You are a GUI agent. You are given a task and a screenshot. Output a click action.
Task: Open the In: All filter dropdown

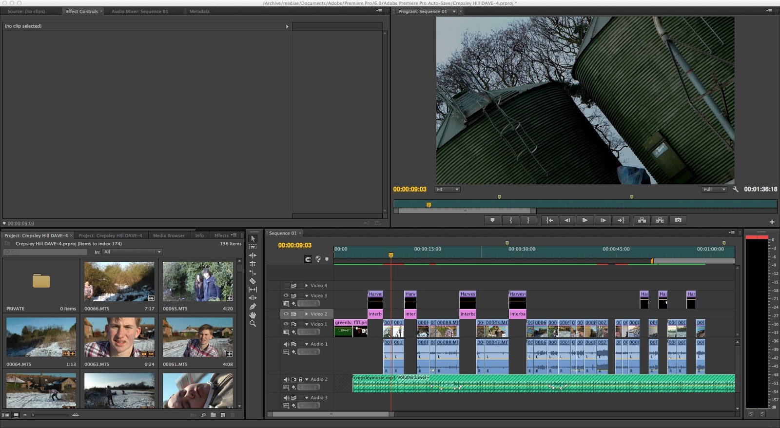pyautogui.click(x=132, y=252)
